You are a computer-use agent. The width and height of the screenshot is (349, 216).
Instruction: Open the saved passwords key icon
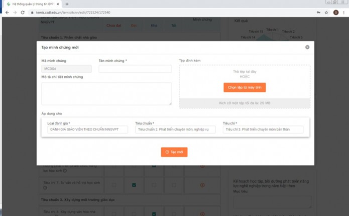click(318, 12)
